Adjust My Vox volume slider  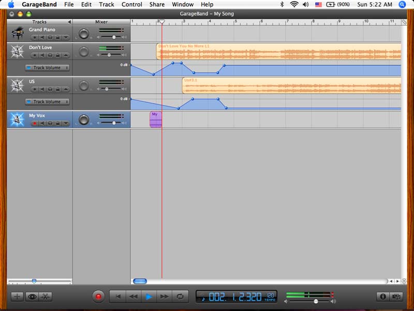[x=114, y=123]
